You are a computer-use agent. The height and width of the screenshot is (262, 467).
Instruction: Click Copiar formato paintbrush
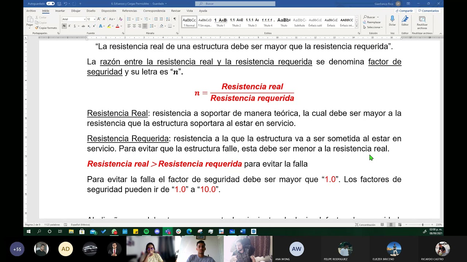(46, 28)
